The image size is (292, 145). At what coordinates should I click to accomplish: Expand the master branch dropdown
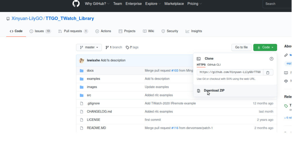[x=89, y=47]
